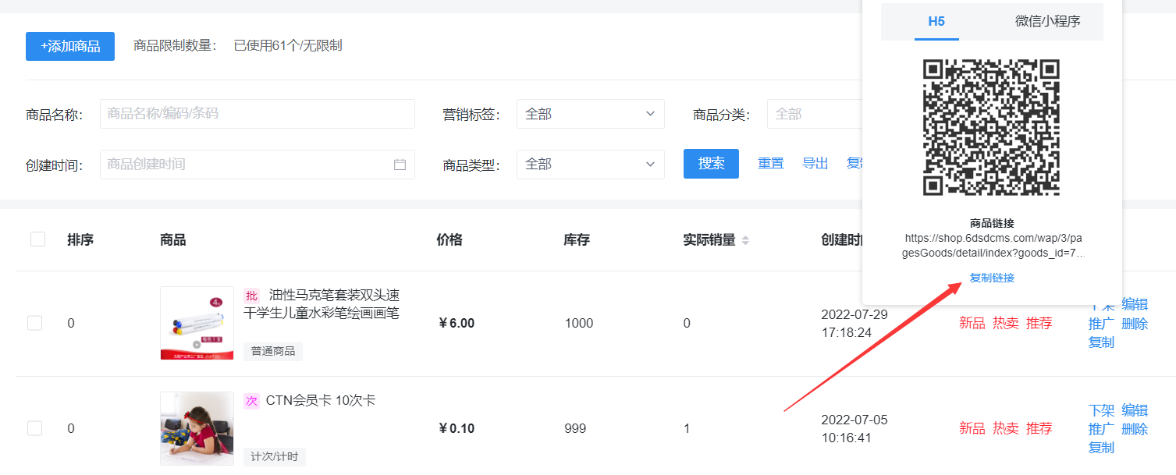Click the 价格 column header
The width and height of the screenshot is (1176, 475).
click(x=449, y=240)
